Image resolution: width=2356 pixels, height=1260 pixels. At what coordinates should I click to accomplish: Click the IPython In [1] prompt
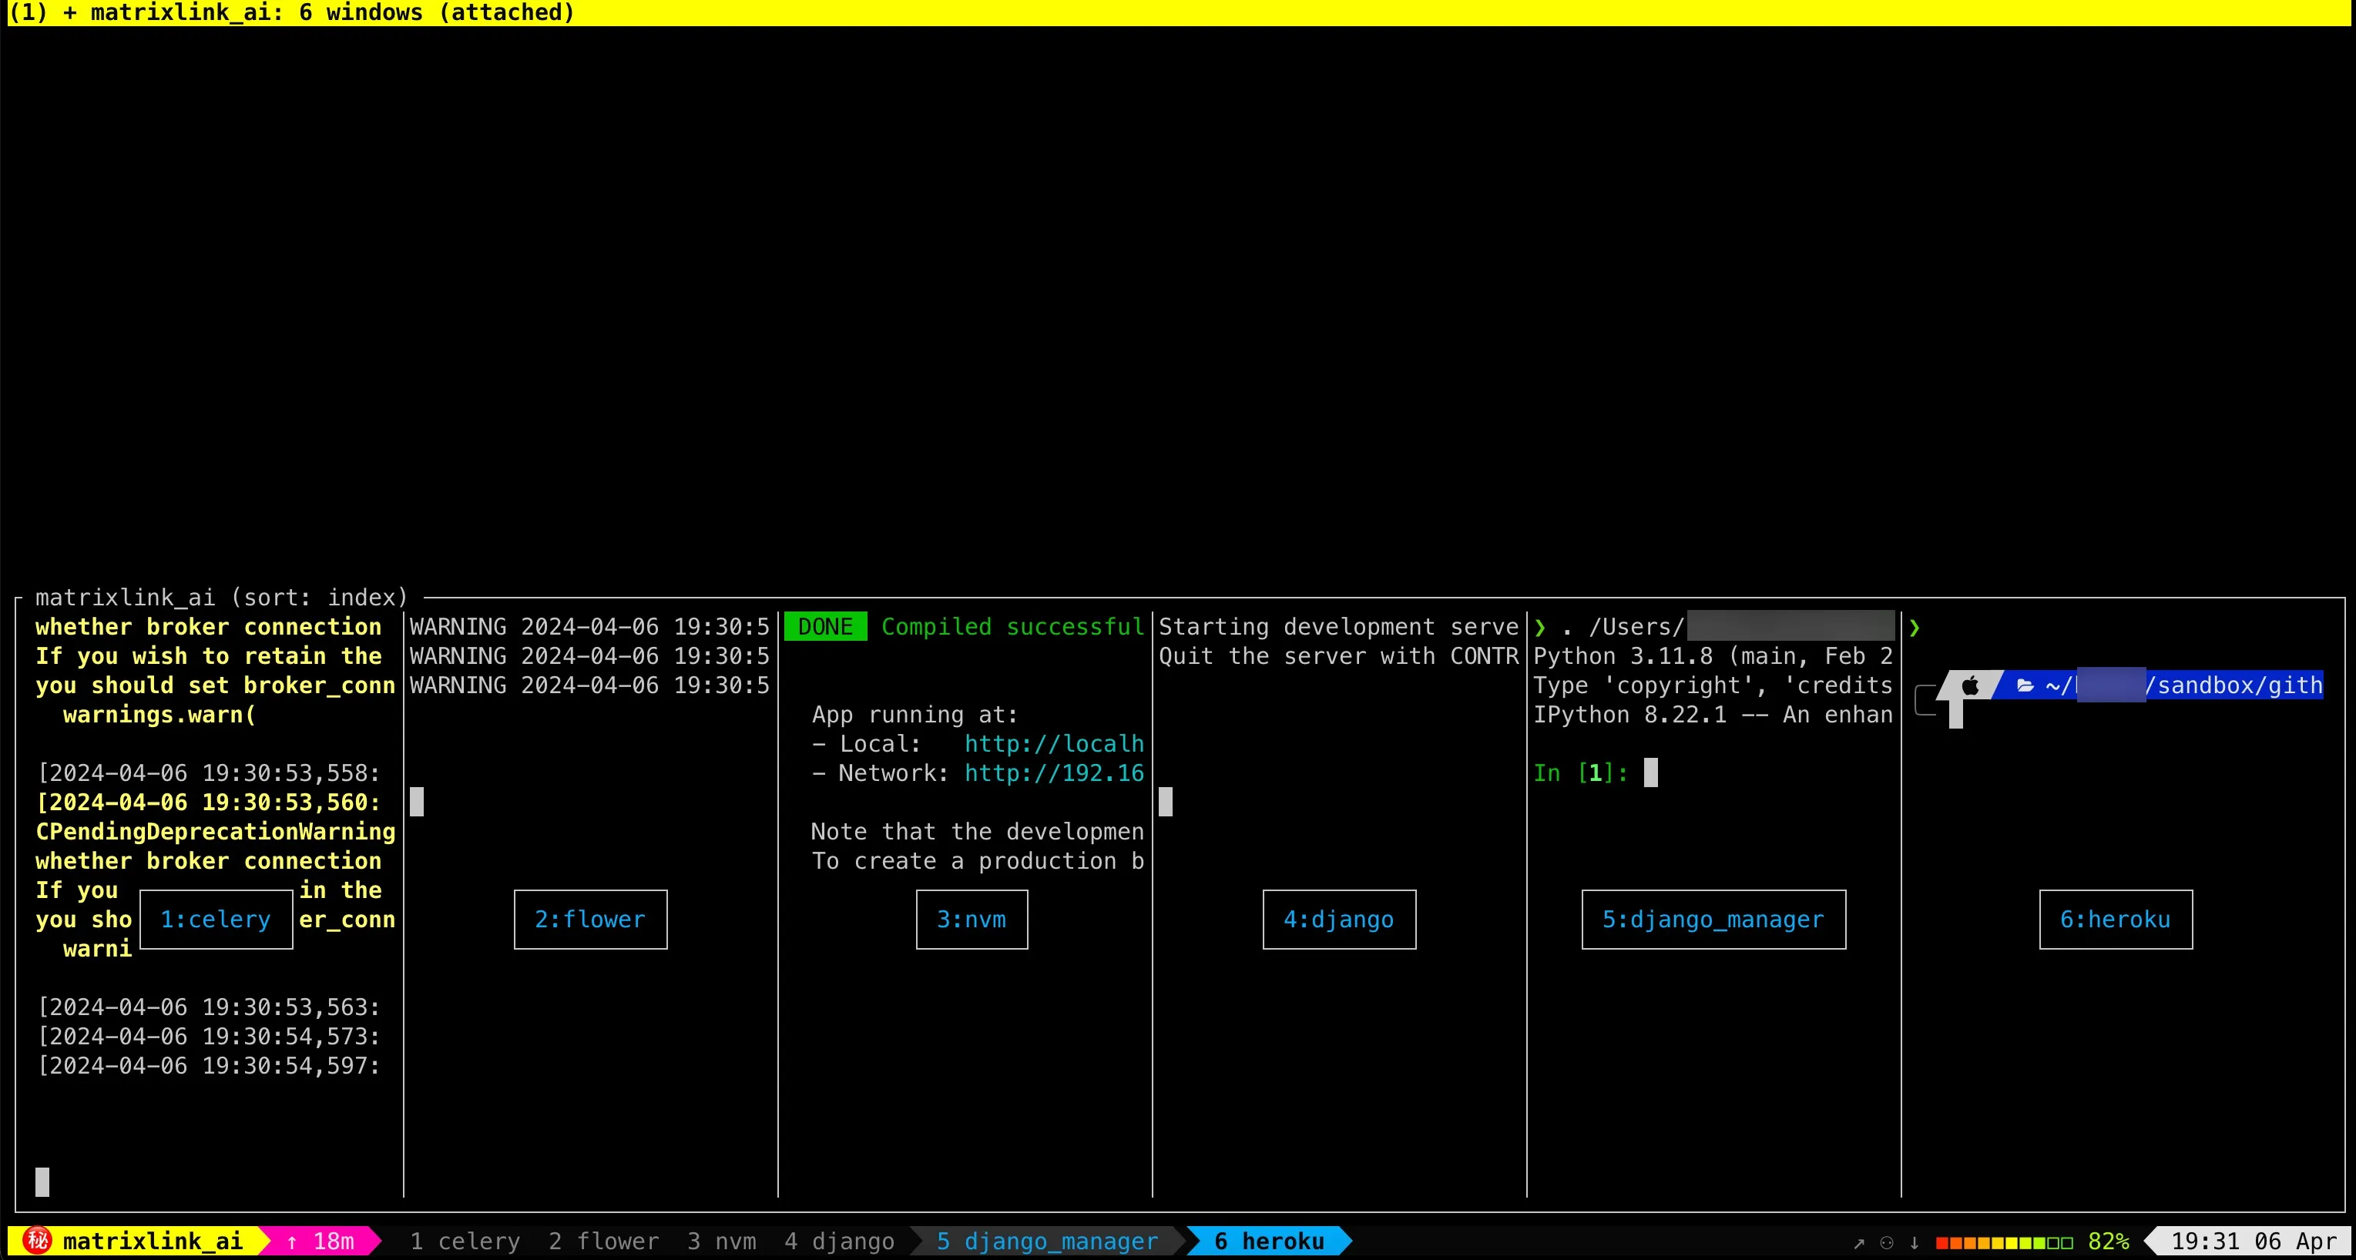point(1580,773)
